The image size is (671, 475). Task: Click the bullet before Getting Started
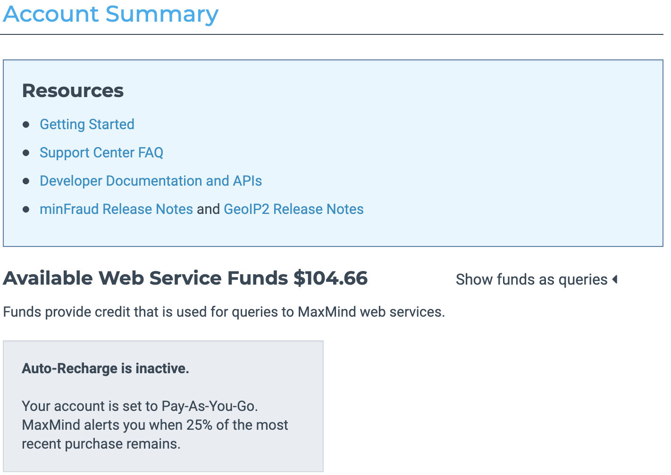[x=26, y=124]
